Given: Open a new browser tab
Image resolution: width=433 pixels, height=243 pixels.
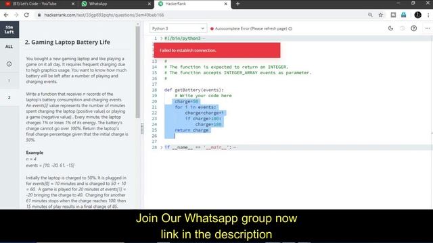Looking at the screenshot, I should pyautogui.click(x=237, y=4).
